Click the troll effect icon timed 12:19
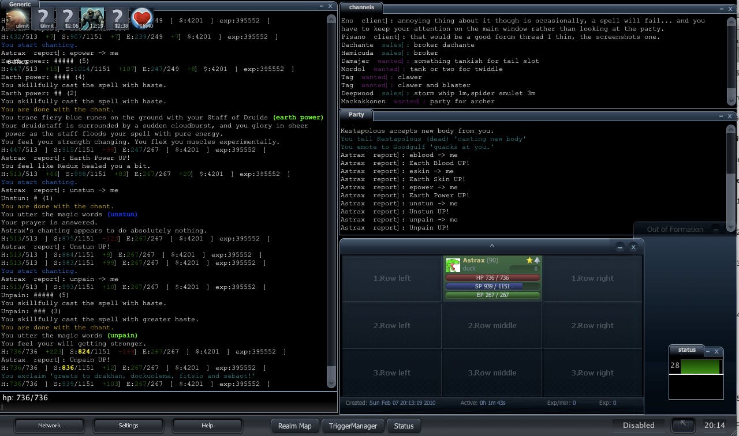Viewport: 739px width, 436px height. (92, 18)
